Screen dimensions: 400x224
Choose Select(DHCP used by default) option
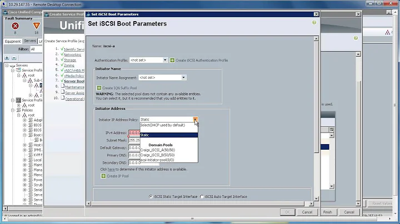pyautogui.click(x=169, y=125)
